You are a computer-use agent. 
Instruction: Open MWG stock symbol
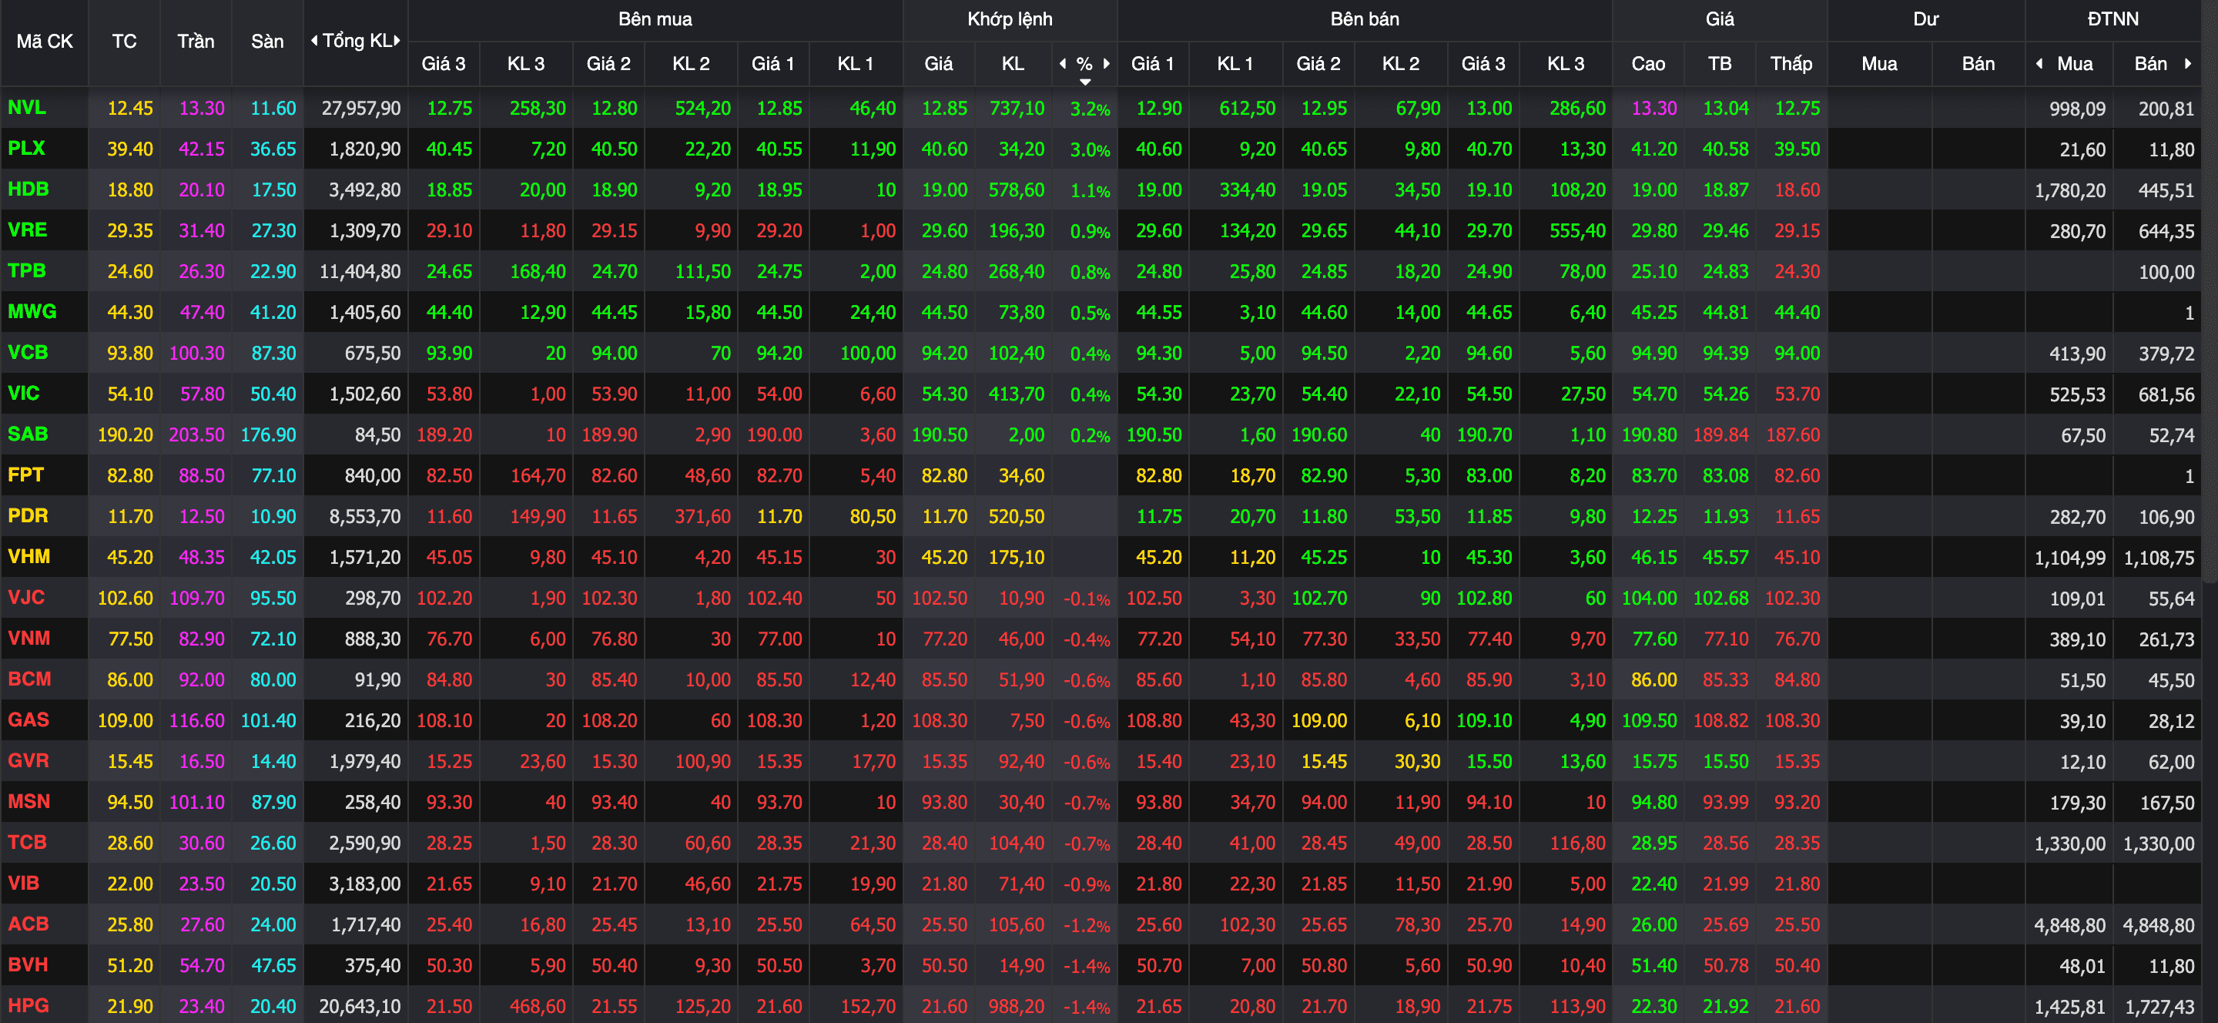point(32,312)
